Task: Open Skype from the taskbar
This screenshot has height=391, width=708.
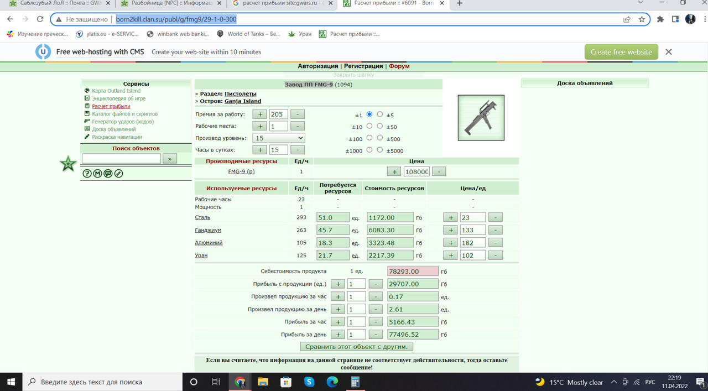Action: pos(309,382)
